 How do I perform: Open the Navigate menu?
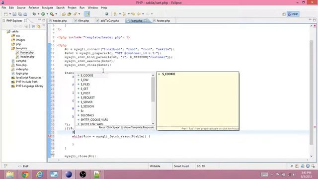[48, 7]
